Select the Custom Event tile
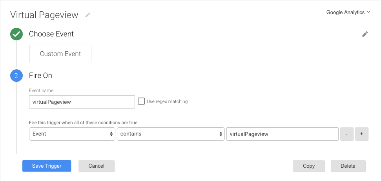This screenshot has height=181, width=381. click(x=60, y=54)
